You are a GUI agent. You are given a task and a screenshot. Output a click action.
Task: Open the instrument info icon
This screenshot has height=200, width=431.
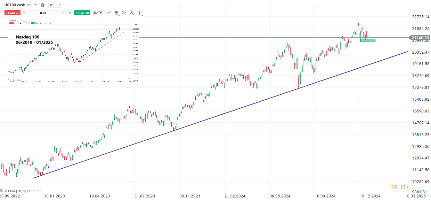point(43,5)
